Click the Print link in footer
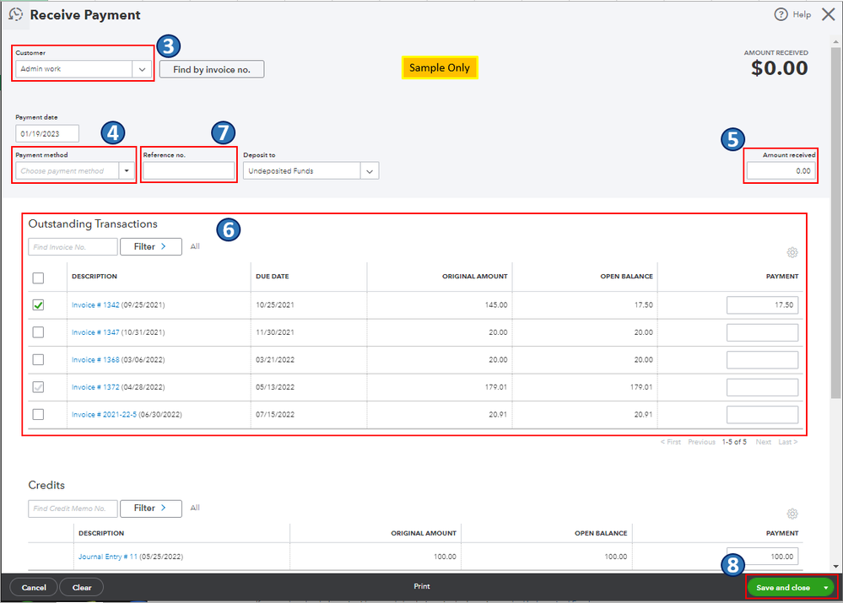The image size is (843, 603). (x=422, y=586)
